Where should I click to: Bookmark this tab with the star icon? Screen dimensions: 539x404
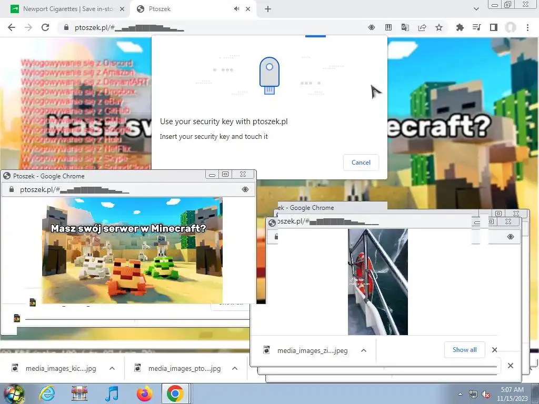pos(439,27)
